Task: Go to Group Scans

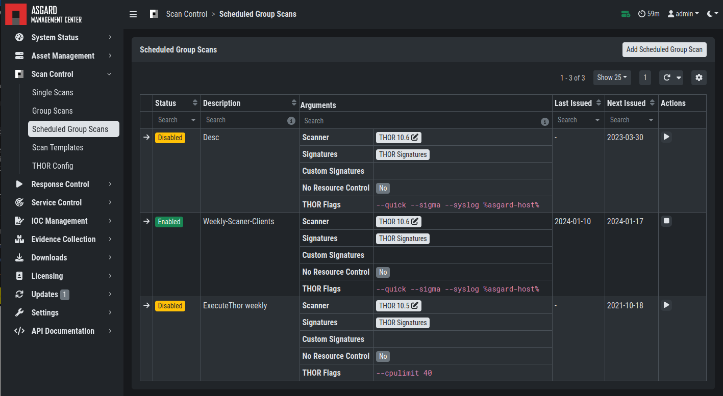Action: click(53, 111)
